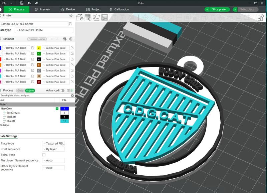Toggle BaseGrey printable checkbox

click(57, 109)
